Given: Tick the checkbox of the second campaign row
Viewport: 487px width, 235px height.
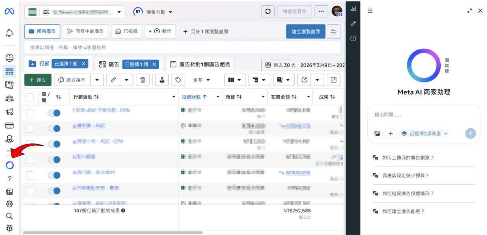Looking at the screenshot, I should 30,129.
